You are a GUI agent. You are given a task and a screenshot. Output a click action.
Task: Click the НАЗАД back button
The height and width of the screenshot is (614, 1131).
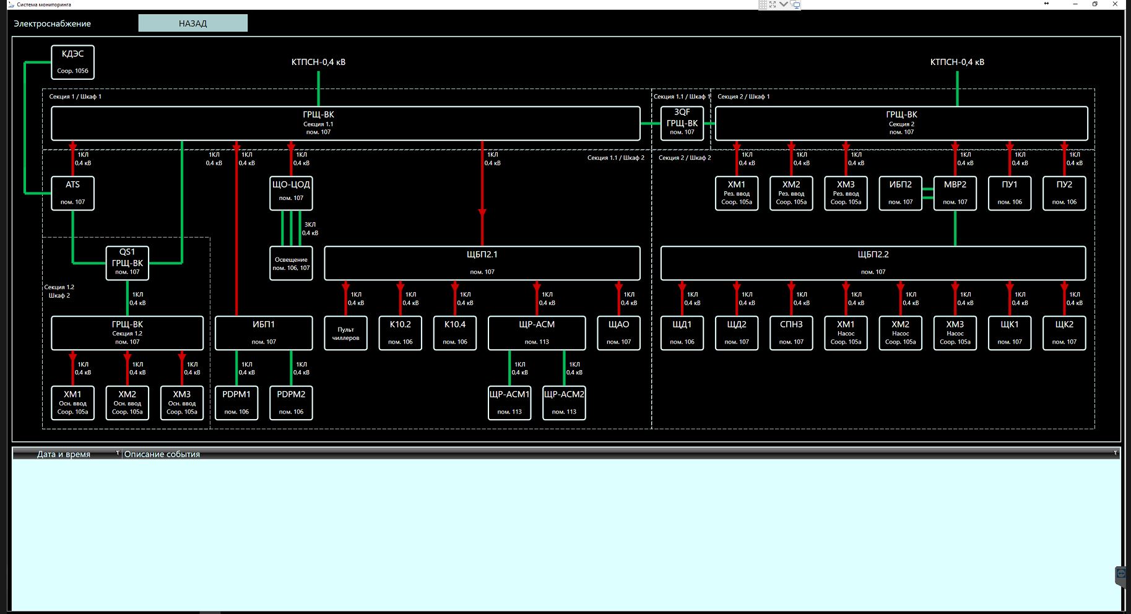(193, 24)
